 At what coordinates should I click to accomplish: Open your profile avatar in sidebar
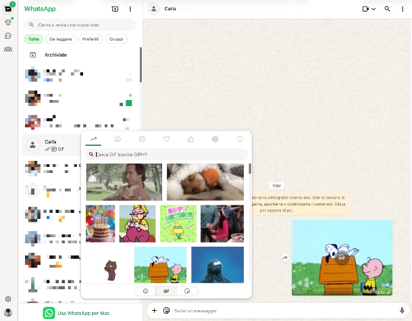(8, 312)
